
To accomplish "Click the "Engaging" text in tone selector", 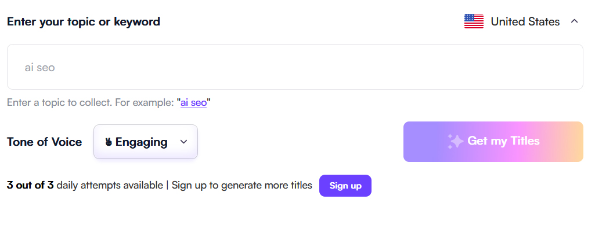I will (141, 142).
